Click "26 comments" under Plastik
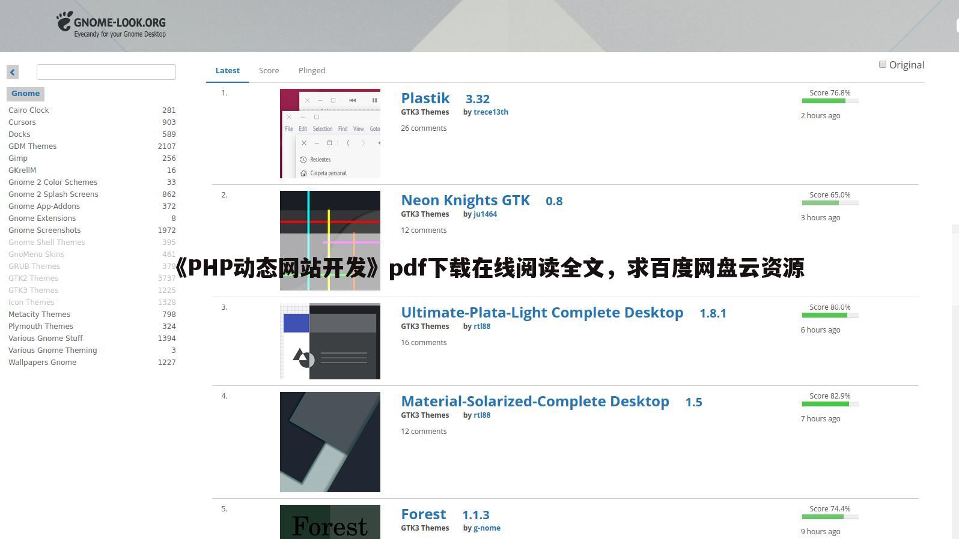Viewport: 959px width, 539px height. (x=424, y=128)
